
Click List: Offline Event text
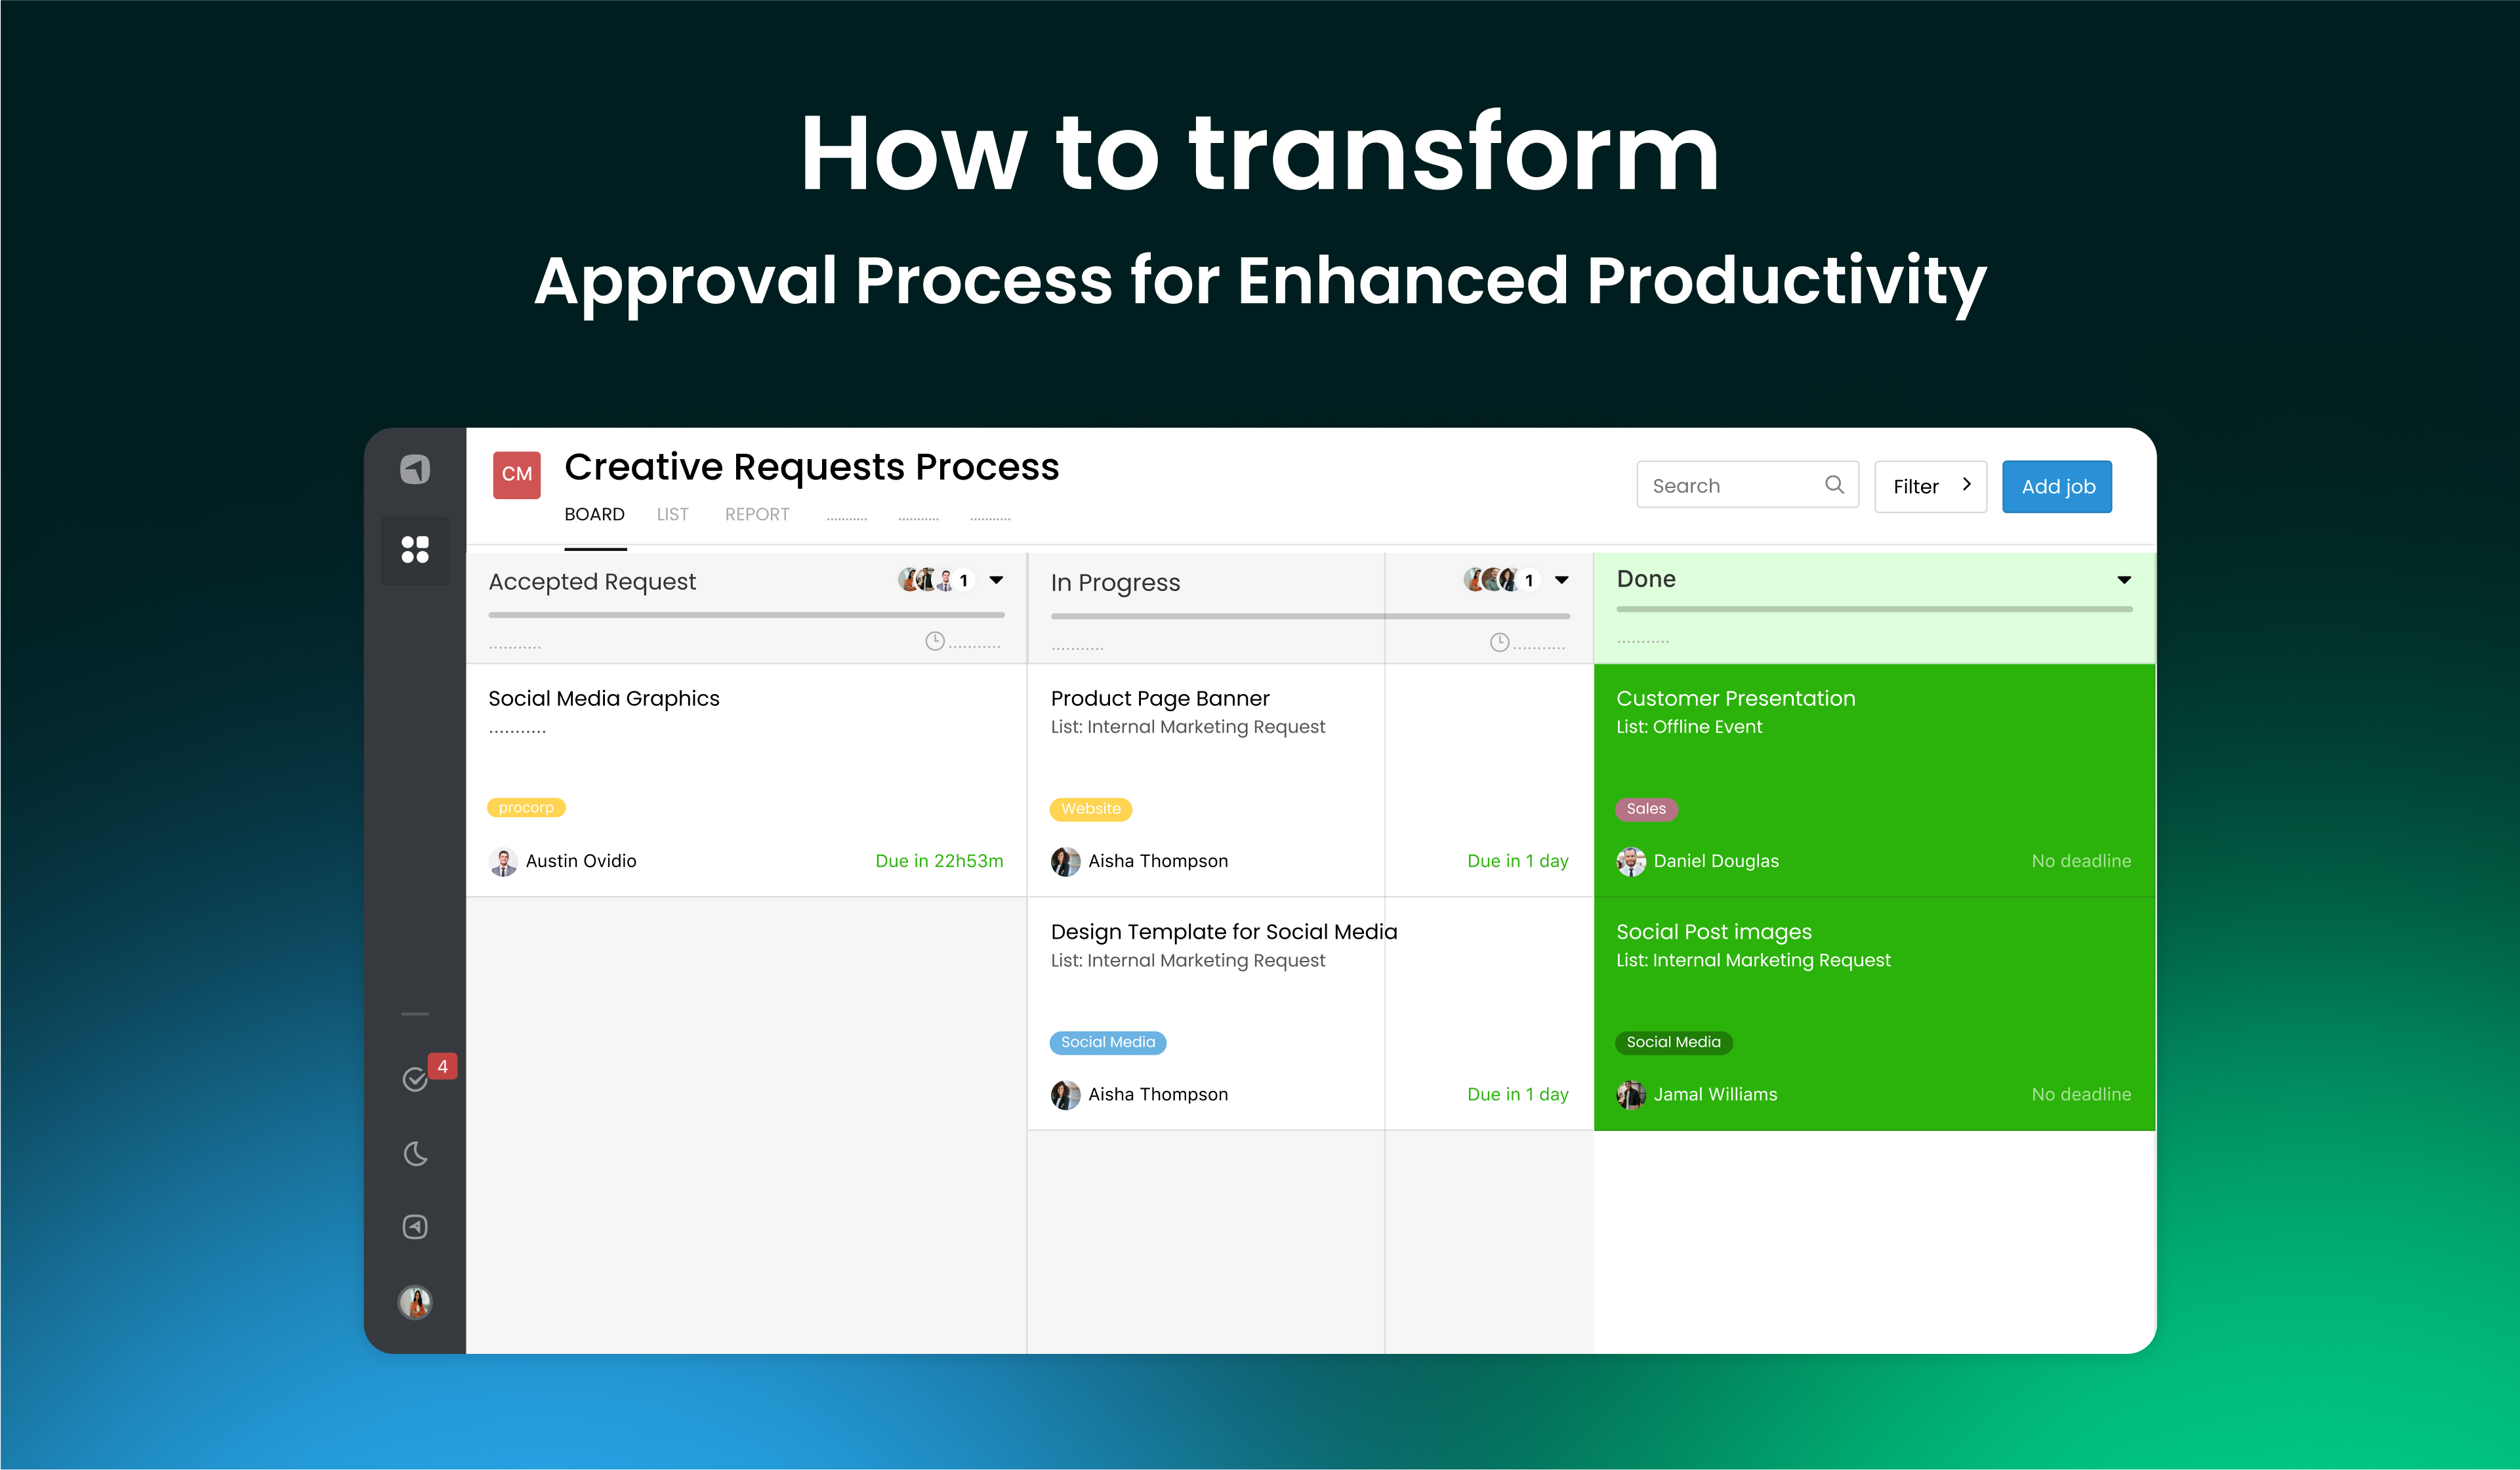[x=1689, y=727]
